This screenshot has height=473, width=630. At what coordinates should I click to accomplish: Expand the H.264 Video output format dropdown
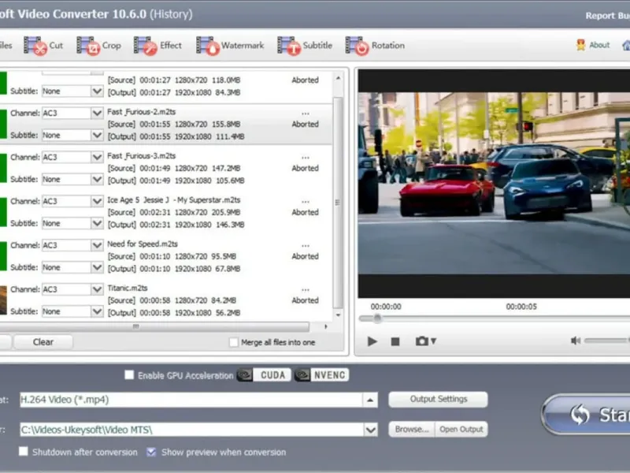point(370,400)
